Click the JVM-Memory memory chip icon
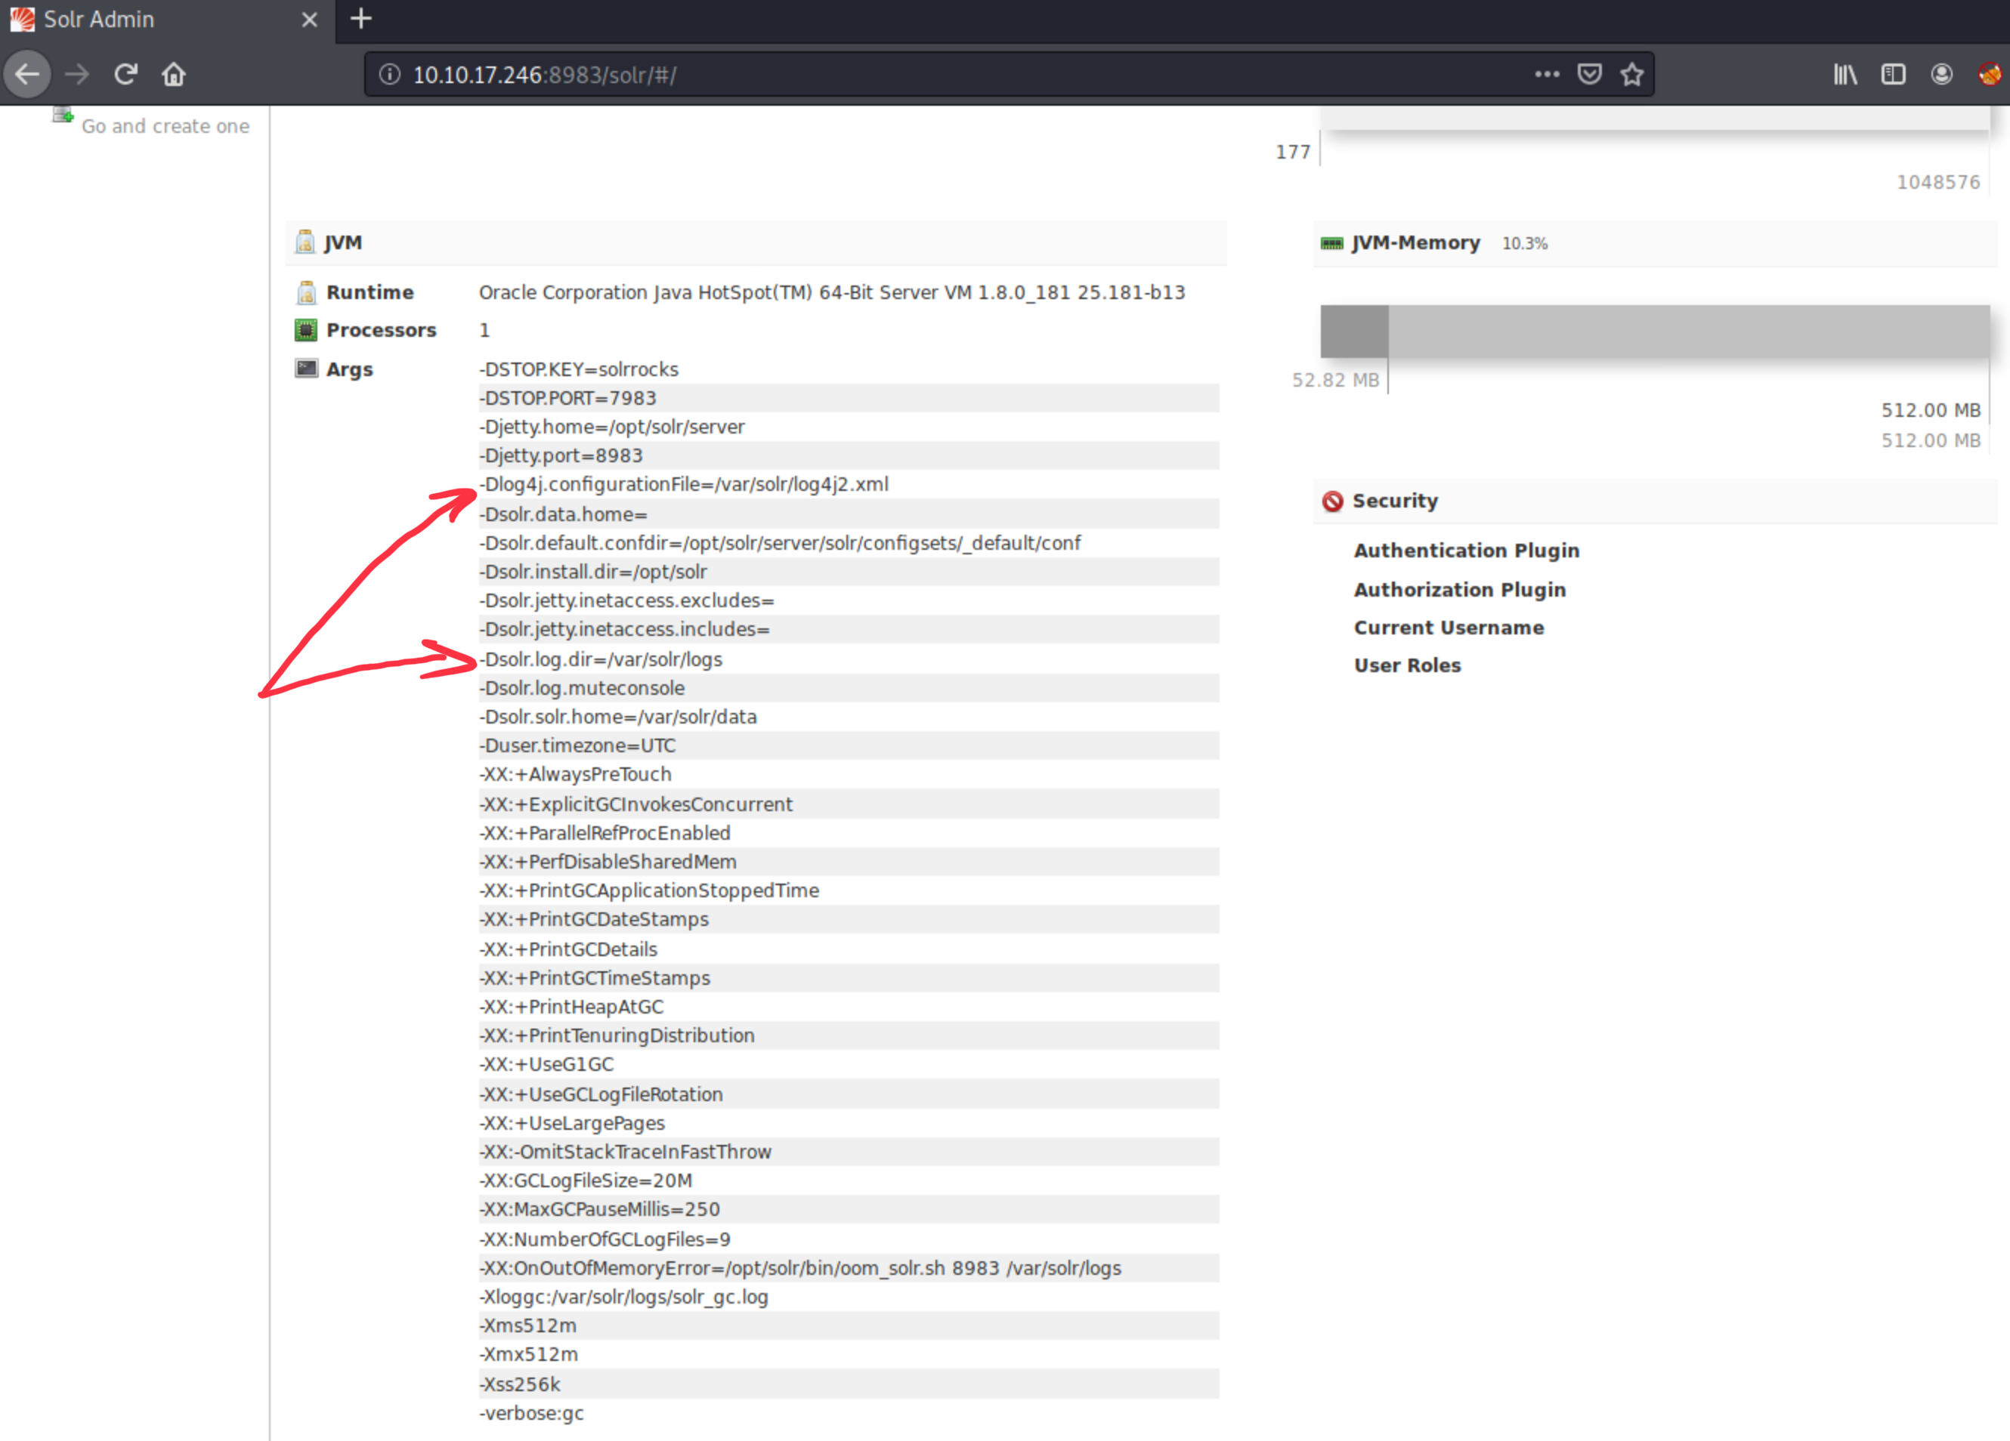Viewport: 2010px width, 1441px height. pos(1332,242)
